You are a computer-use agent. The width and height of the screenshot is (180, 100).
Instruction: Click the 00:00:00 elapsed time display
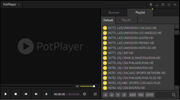(59, 94)
